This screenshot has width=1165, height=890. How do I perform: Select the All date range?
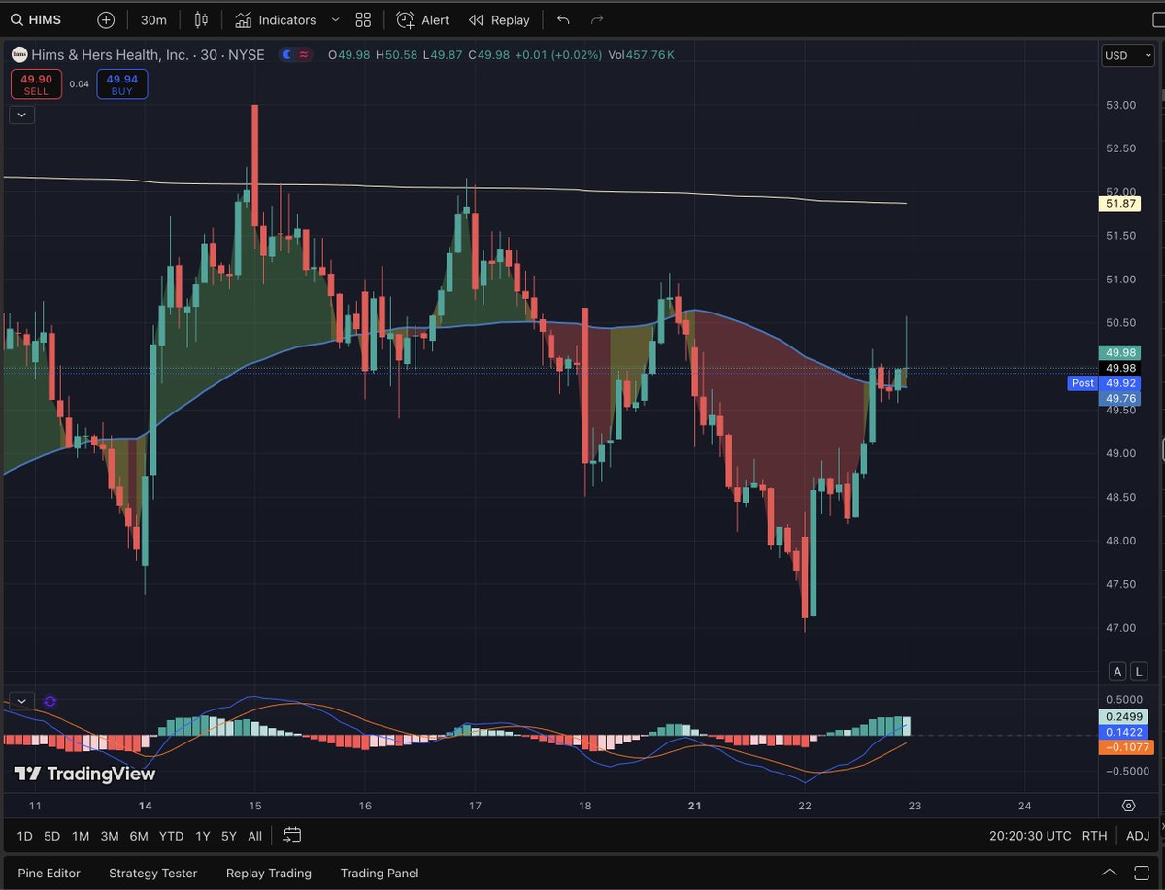(254, 836)
